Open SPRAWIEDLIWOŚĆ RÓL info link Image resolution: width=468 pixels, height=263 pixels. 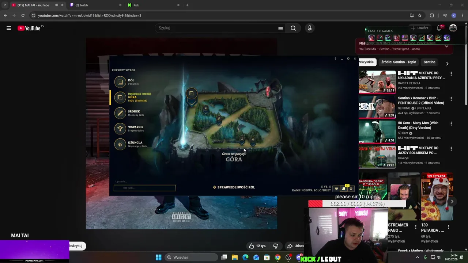(x=234, y=187)
